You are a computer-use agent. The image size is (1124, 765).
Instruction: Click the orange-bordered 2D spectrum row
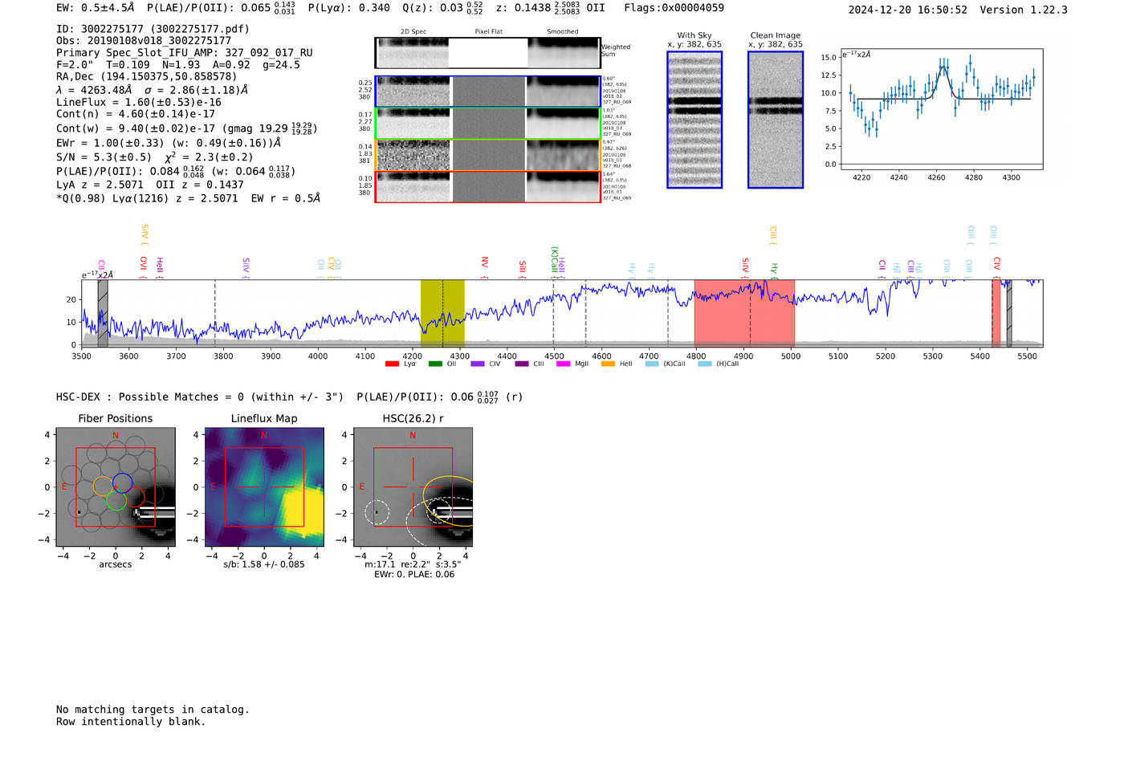(488, 155)
